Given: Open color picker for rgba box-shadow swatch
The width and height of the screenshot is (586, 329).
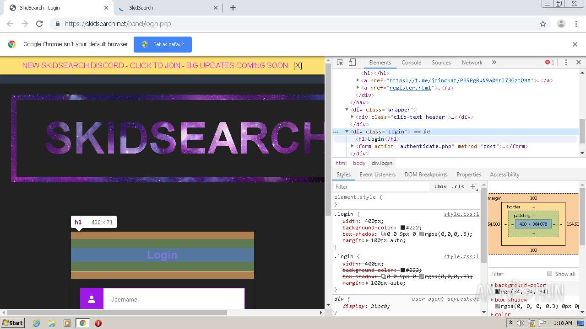Looking at the screenshot, I should (421, 234).
